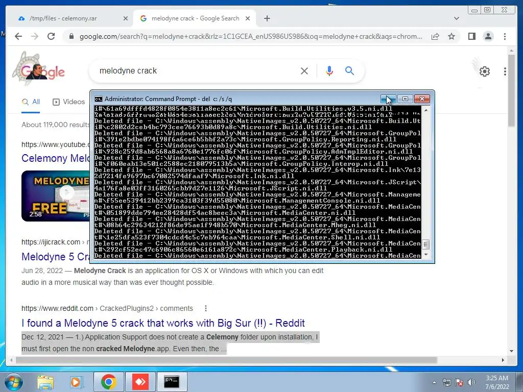
Task: Submit search with the magnifier icon
Action: [x=349, y=70]
